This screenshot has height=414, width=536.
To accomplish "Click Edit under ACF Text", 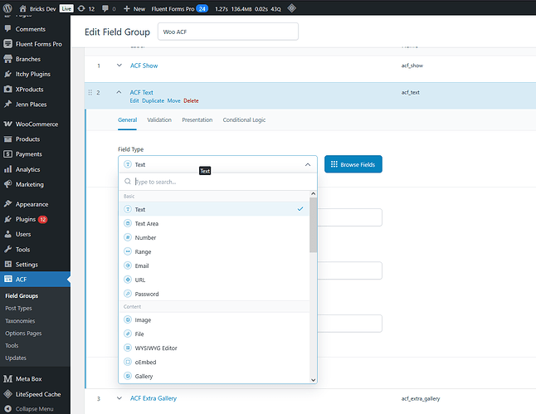I will pyautogui.click(x=134, y=100).
